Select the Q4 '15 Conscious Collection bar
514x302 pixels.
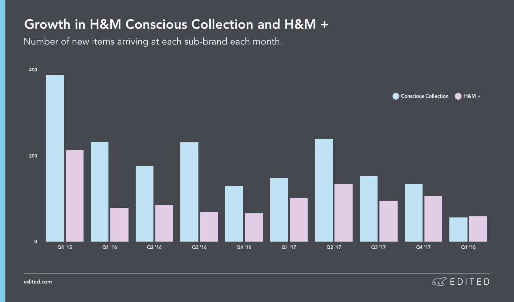(55, 159)
